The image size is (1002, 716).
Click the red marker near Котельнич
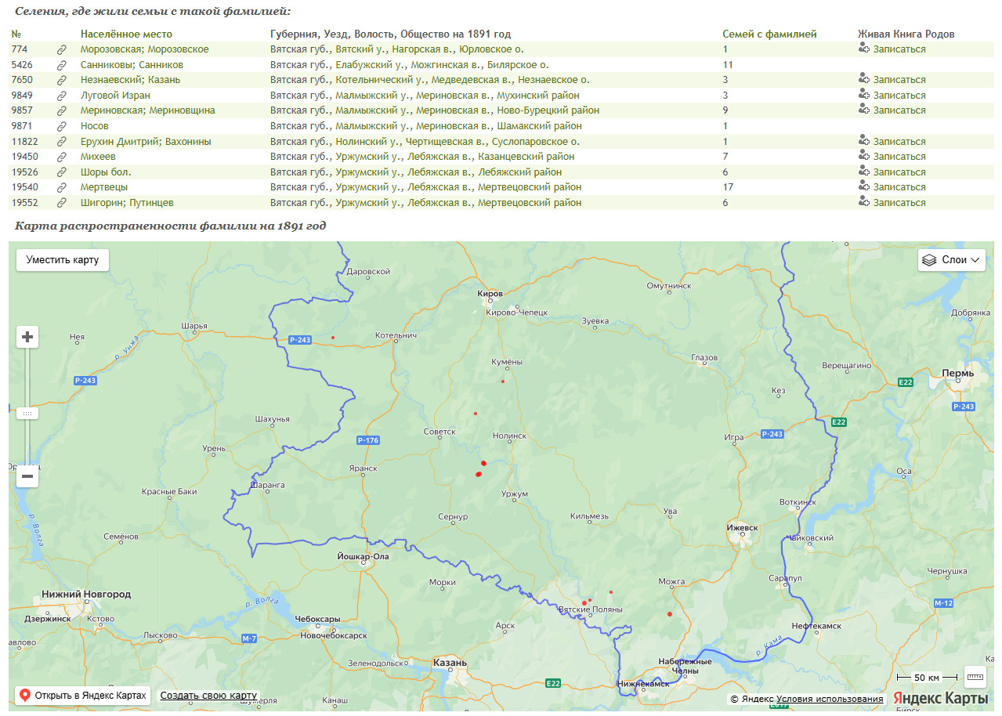point(333,338)
